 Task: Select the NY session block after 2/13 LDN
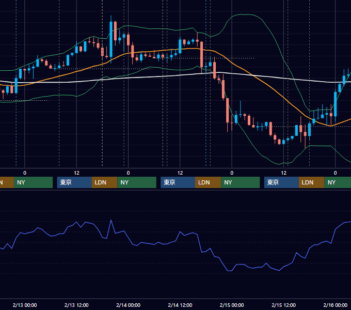[x=137, y=182]
